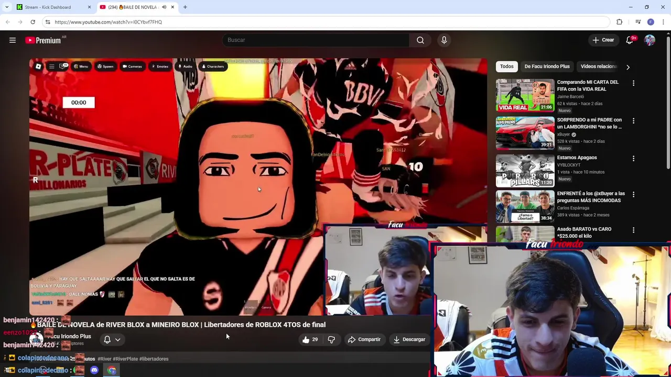This screenshot has height=377, width=671.
Task: Open the account avatar menu
Action: click(x=650, y=40)
